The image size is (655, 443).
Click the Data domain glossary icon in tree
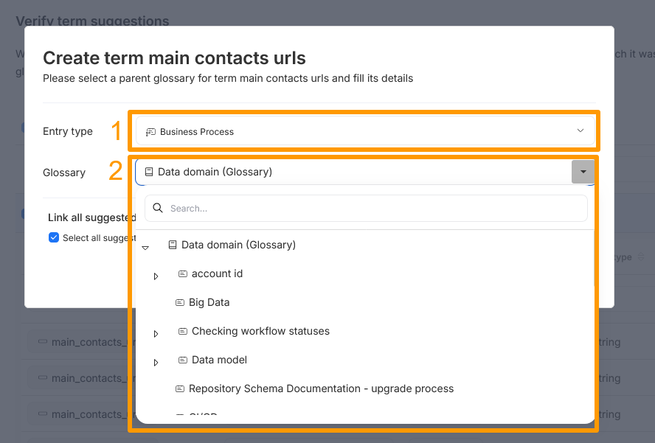[x=173, y=245]
